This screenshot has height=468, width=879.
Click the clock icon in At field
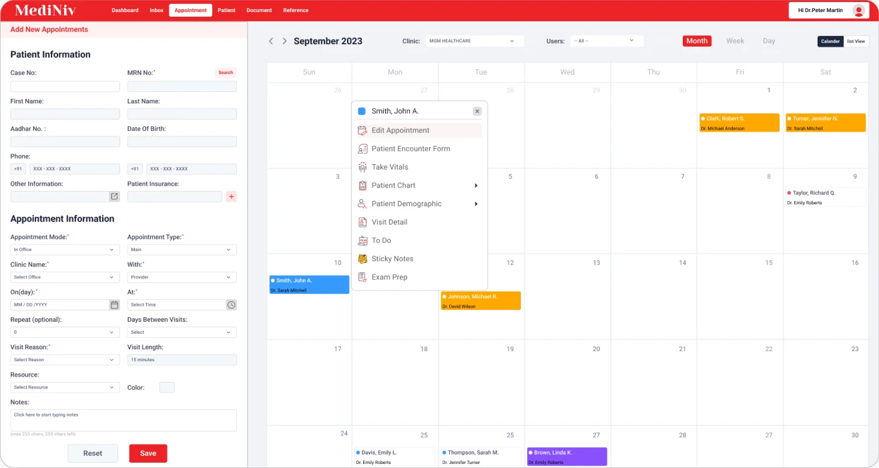tap(231, 305)
